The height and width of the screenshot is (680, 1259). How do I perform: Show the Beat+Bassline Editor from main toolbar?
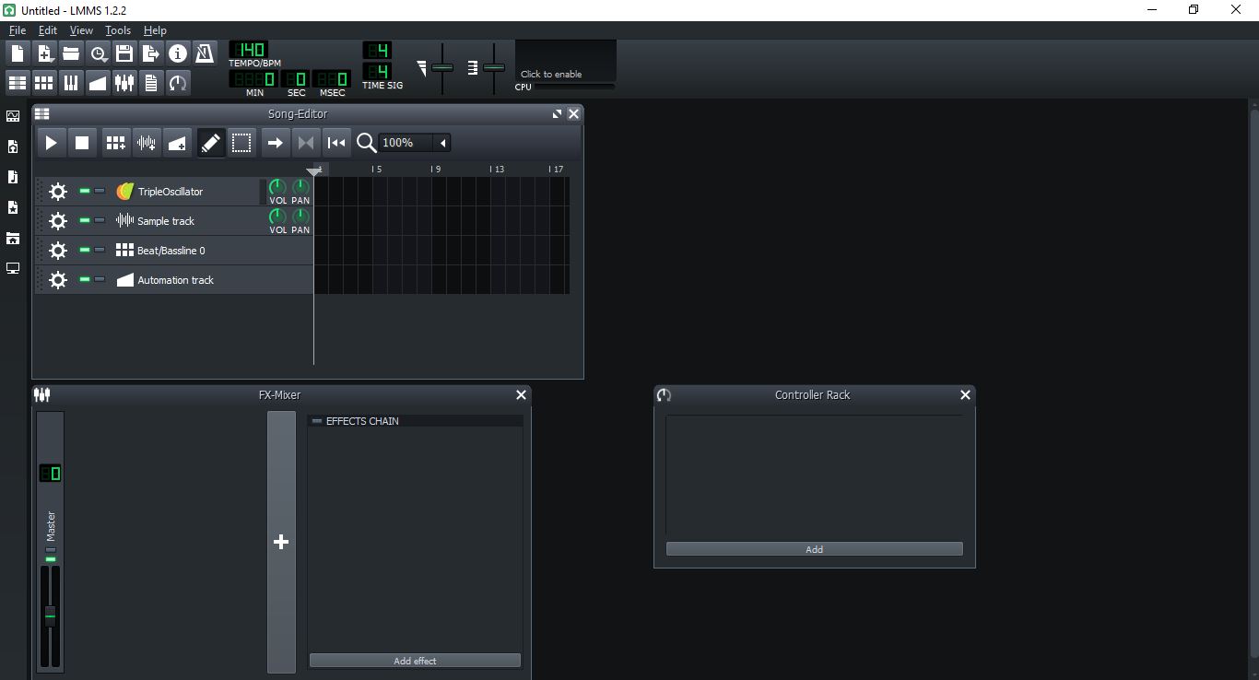click(x=44, y=83)
